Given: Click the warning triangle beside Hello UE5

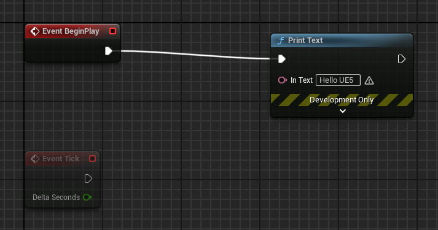Looking at the screenshot, I should coord(369,80).
